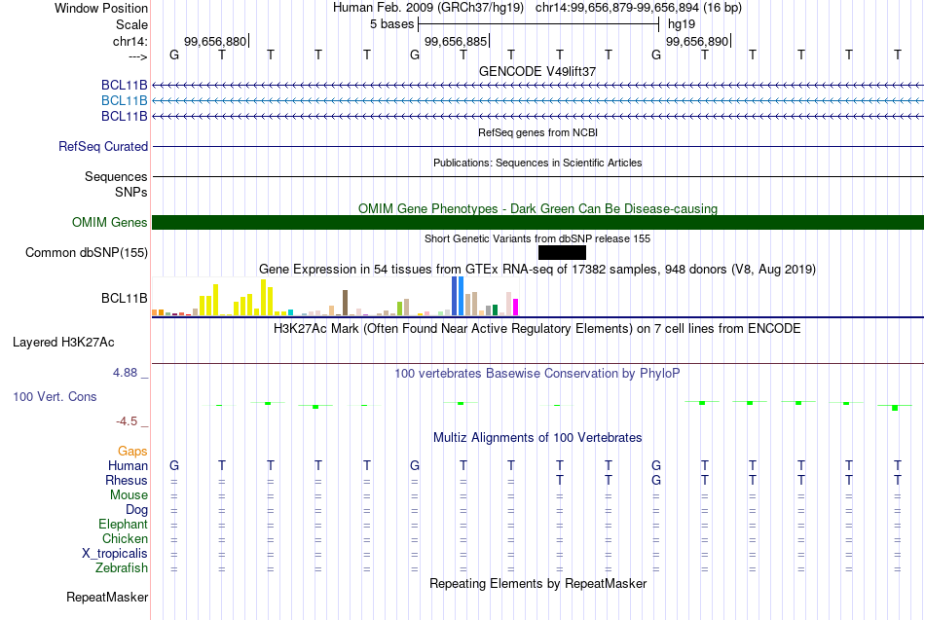Screen dimensions: 925x620
Task: Click the chr14: ruler label
Action: coord(129,41)
